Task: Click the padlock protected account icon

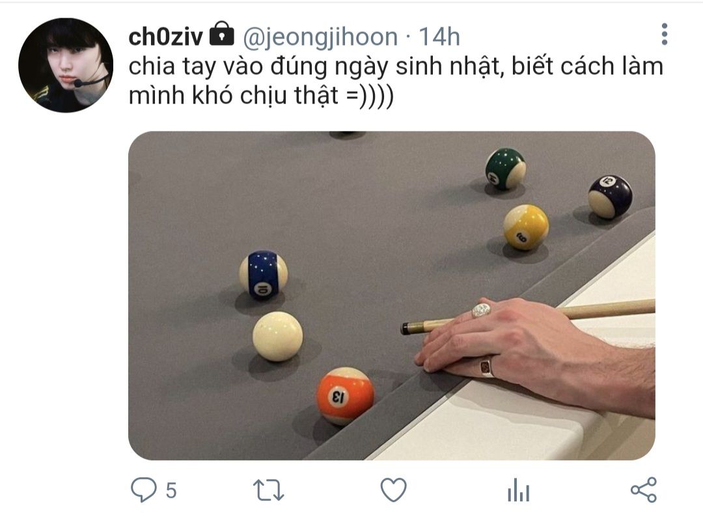Action: click(222, 34)
